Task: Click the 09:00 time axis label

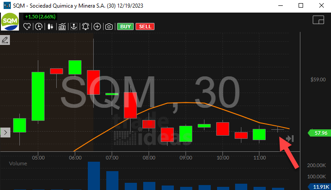Action: click(186, 158)
